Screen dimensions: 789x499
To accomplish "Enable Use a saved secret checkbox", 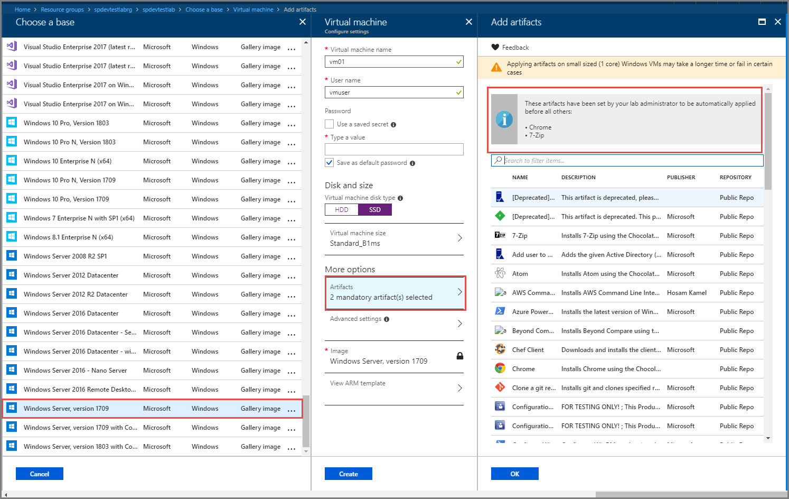I will click(x=329, y=124).
